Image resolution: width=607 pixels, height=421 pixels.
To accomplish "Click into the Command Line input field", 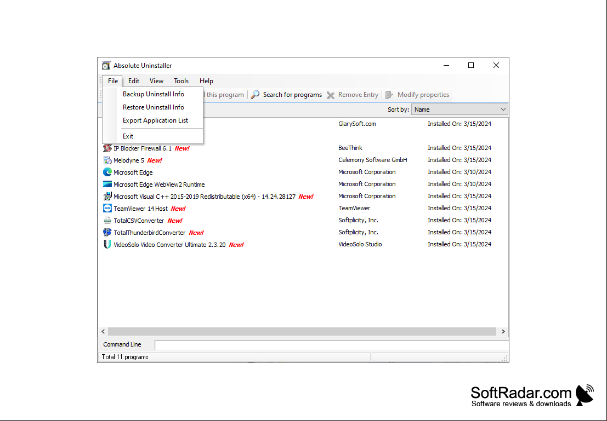I will click(x=331, y=345).
